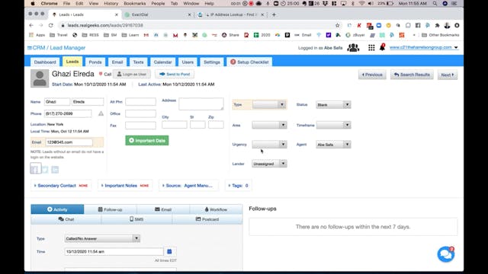Select the Email panel tab with envelope

(x=163, y=209)
